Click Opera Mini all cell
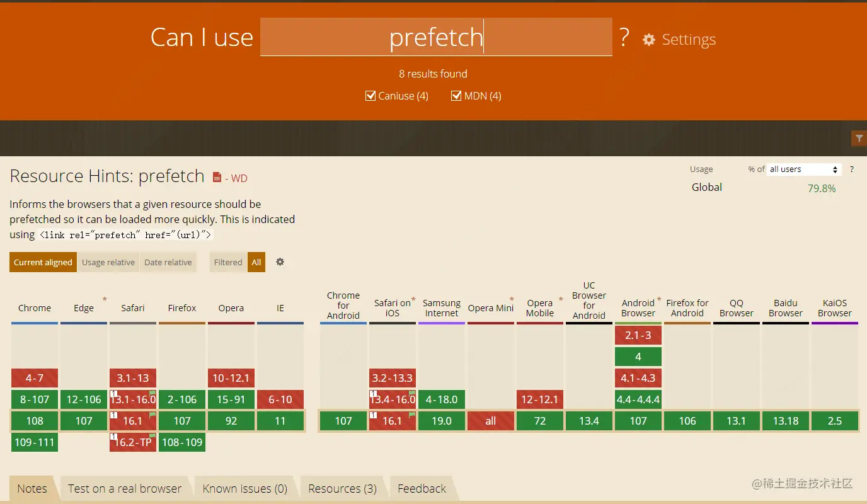 tap(491, 421)
